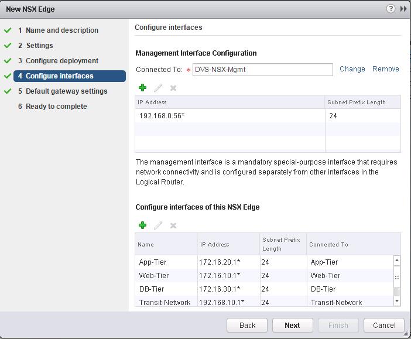Click Subnet Prefix Length header in management table

[x=363, y=102]
